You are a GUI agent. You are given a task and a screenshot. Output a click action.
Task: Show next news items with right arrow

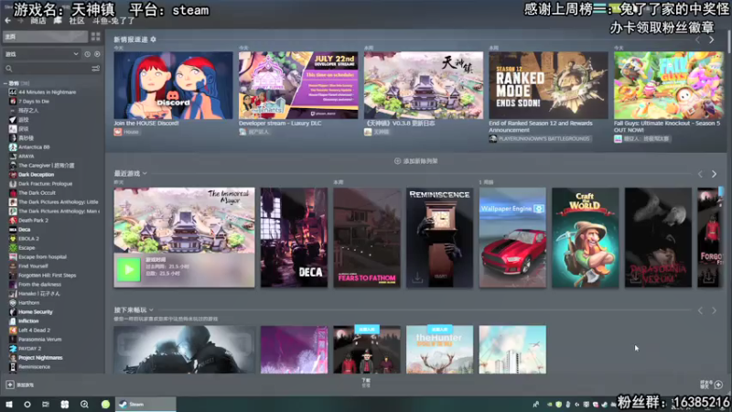point(712,40)
